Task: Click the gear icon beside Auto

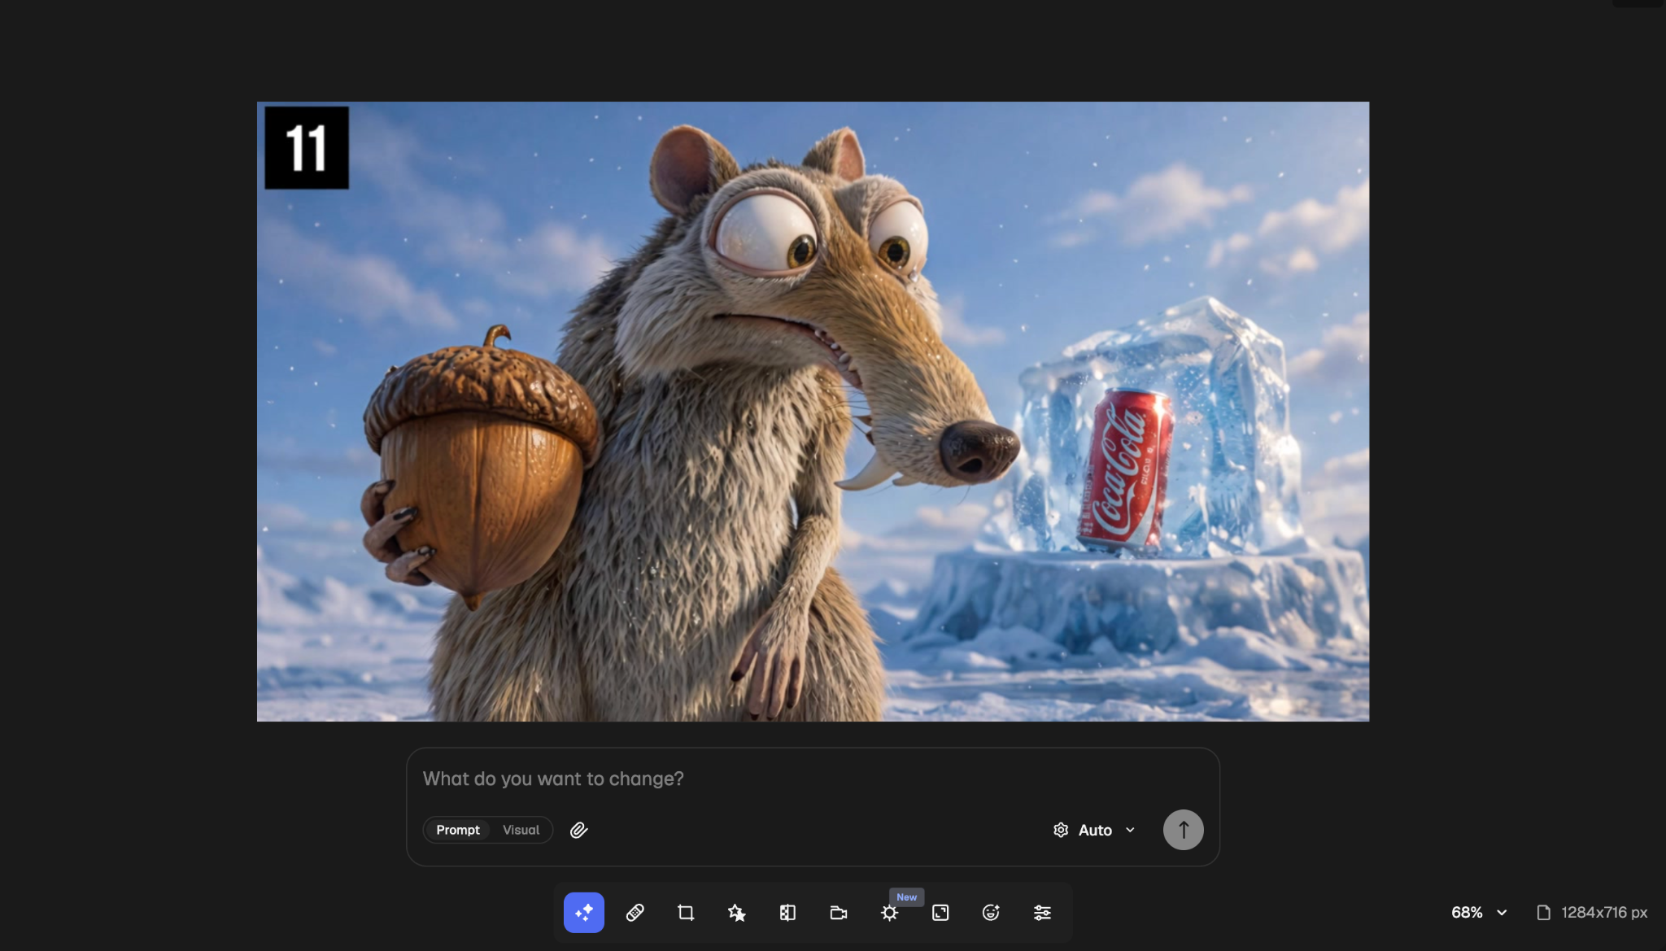Action: 1061,830
